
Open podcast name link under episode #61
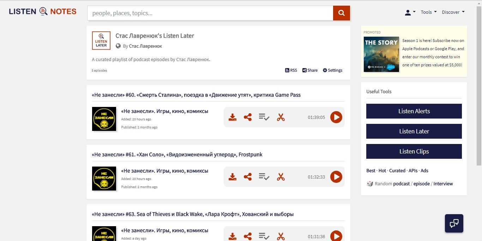point(165,171)
